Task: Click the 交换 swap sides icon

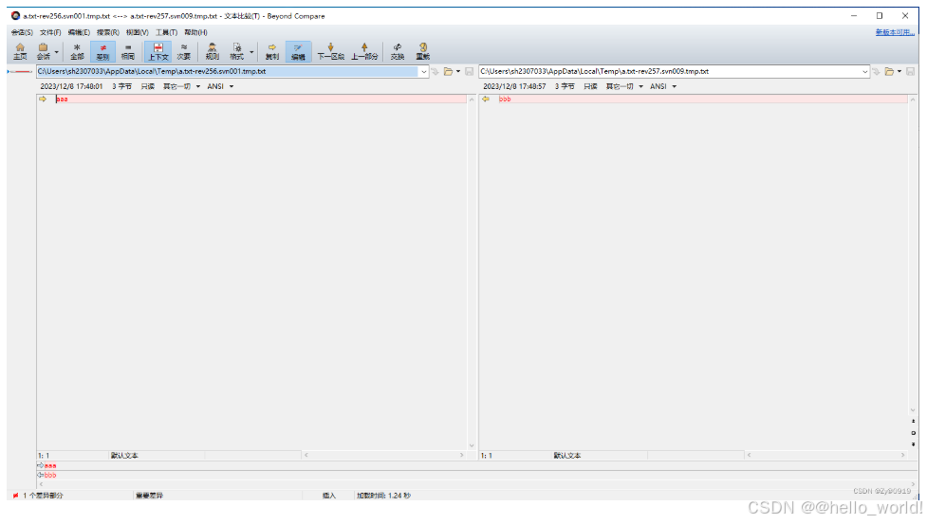Action: (x=398, y=51)
